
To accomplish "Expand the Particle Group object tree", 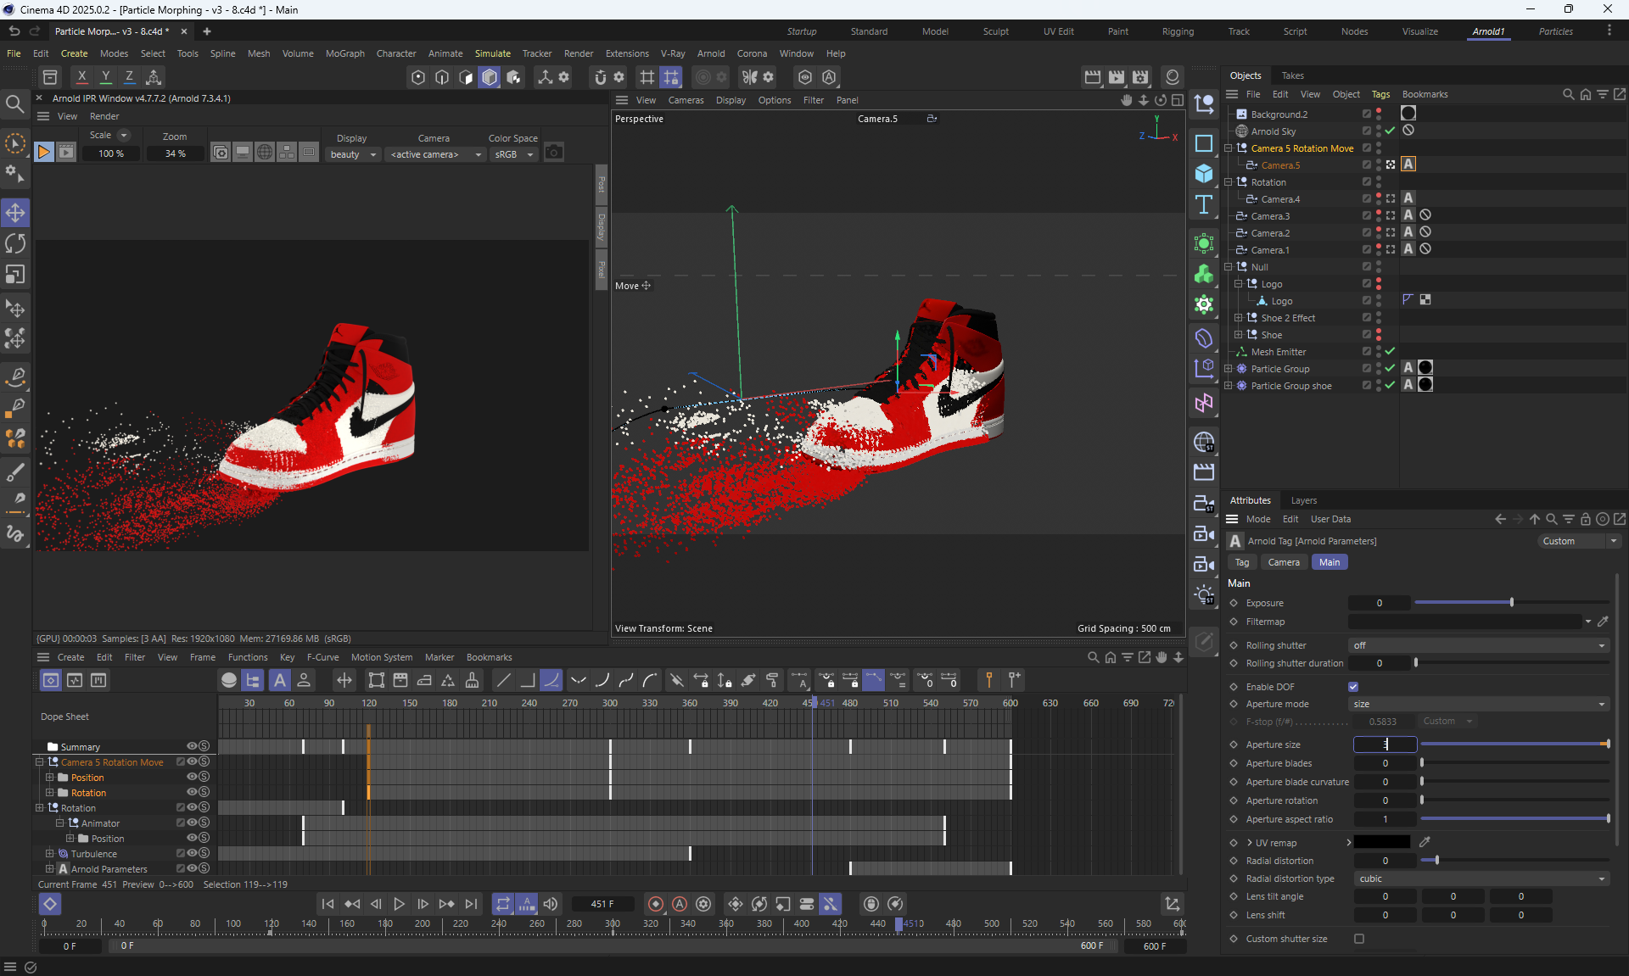I will (1228, 369).
